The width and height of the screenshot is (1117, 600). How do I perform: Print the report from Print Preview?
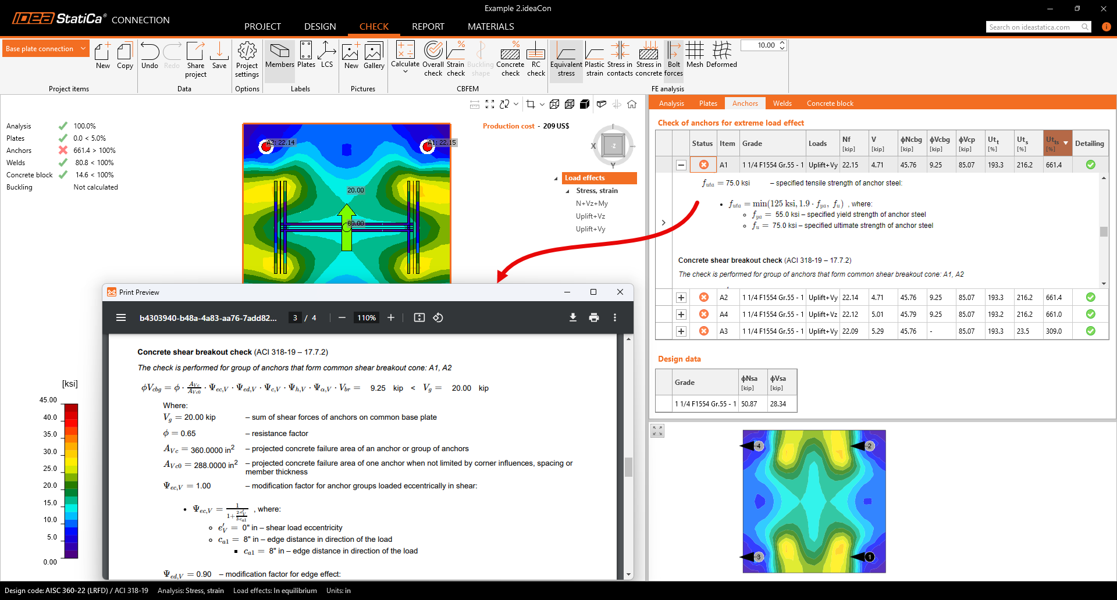point(593,317)
